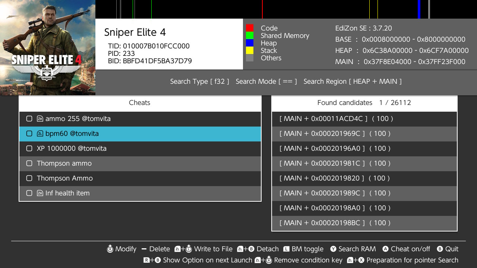This screenshot has height=268, width=477.
Task: Select the BM toggle action
Action: pos(307,249)
